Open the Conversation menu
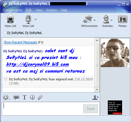131x122 pixels. pyautogui.click(x=12, y=10)
